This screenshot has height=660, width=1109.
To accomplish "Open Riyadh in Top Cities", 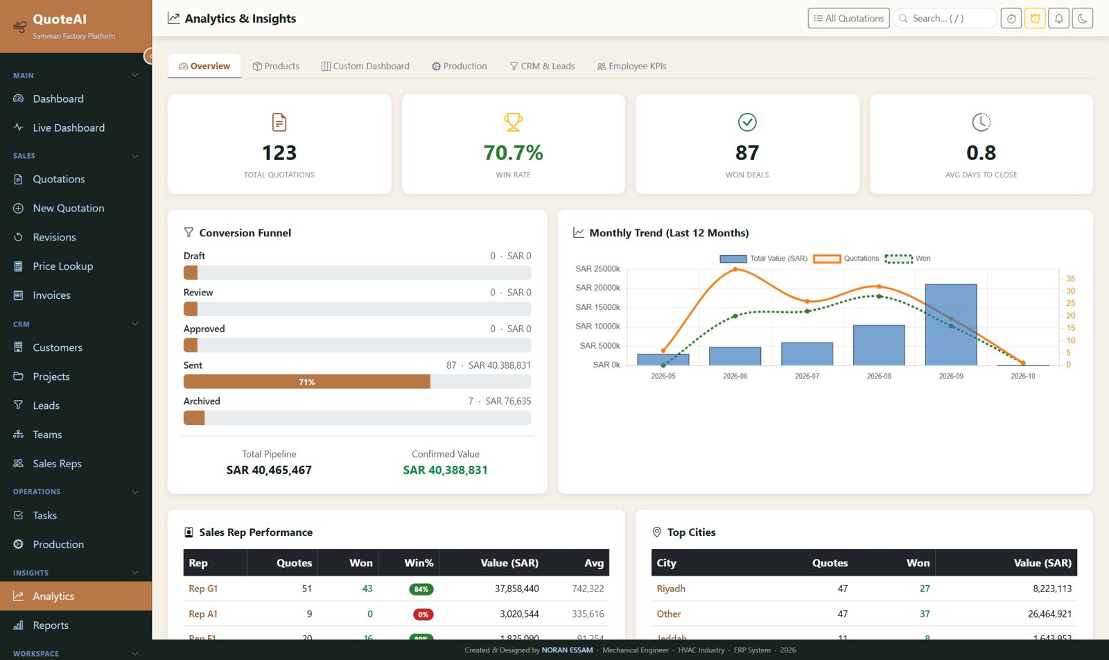I will pyautogui.click(x=671, y=589).
